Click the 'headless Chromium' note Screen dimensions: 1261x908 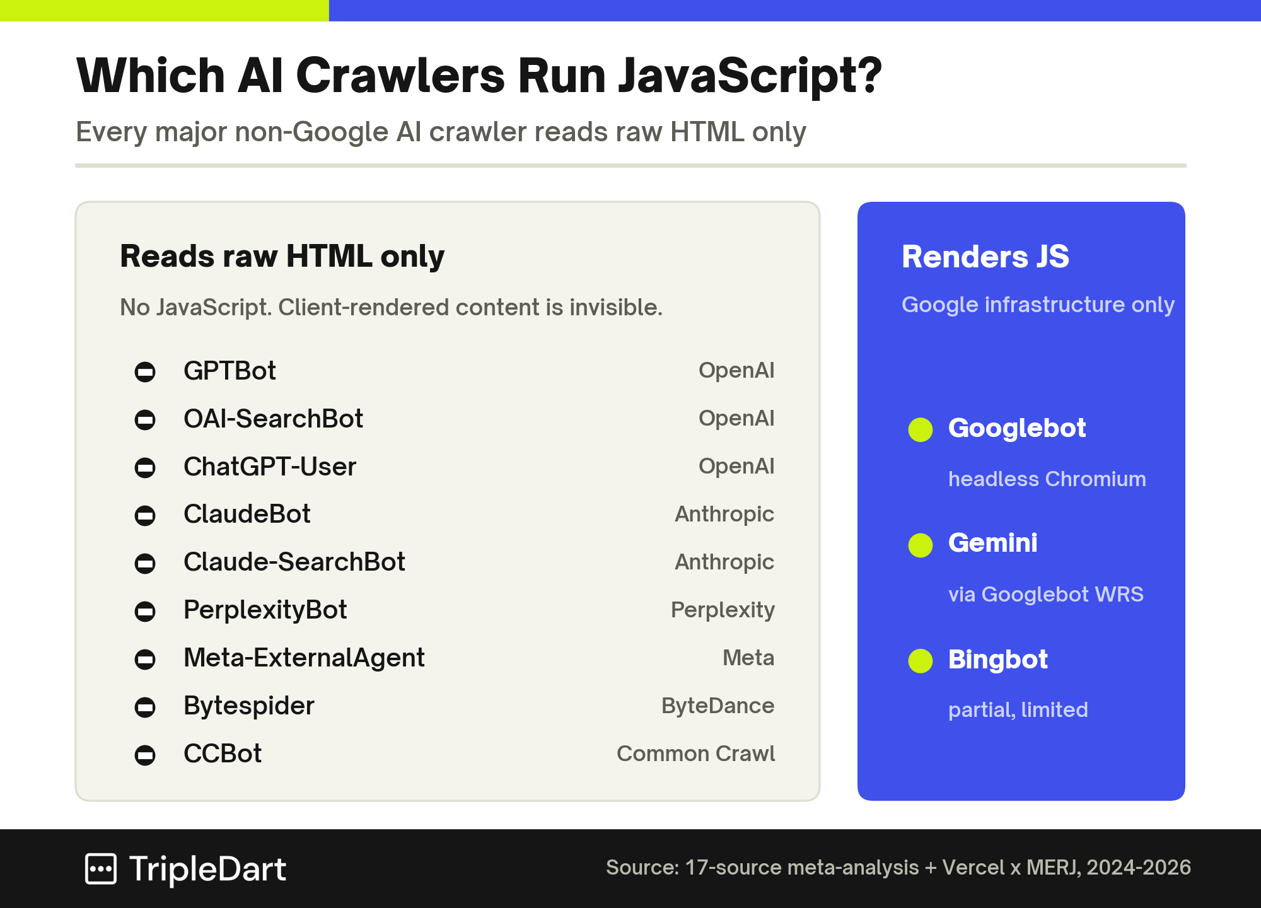coord(1047,479)
